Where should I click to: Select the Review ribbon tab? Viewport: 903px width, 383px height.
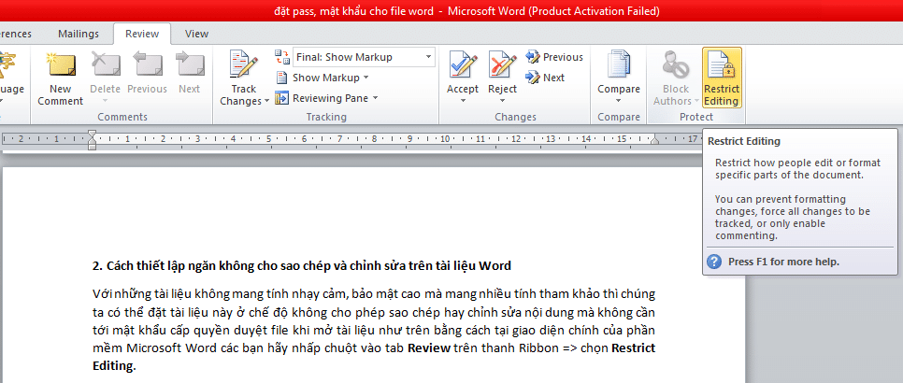click(142, 34)
